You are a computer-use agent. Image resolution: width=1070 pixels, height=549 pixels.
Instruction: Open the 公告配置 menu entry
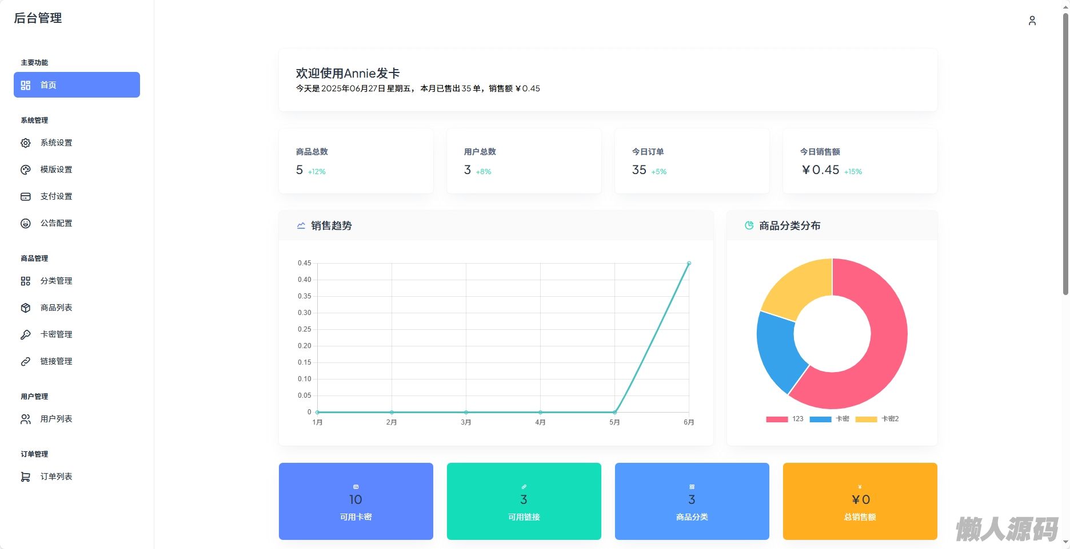77,223
